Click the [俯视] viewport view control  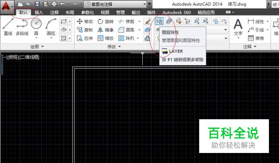pyautogui.click(x=12, y=57)
